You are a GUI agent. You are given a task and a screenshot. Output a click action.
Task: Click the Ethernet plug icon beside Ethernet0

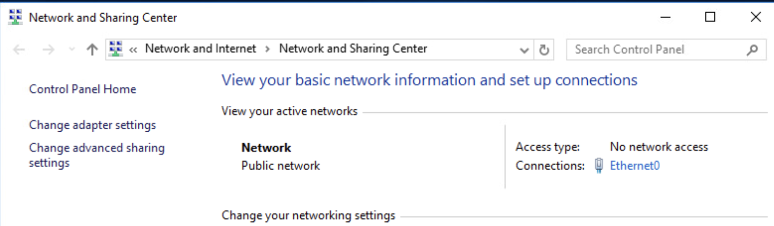tap(599, 165)
